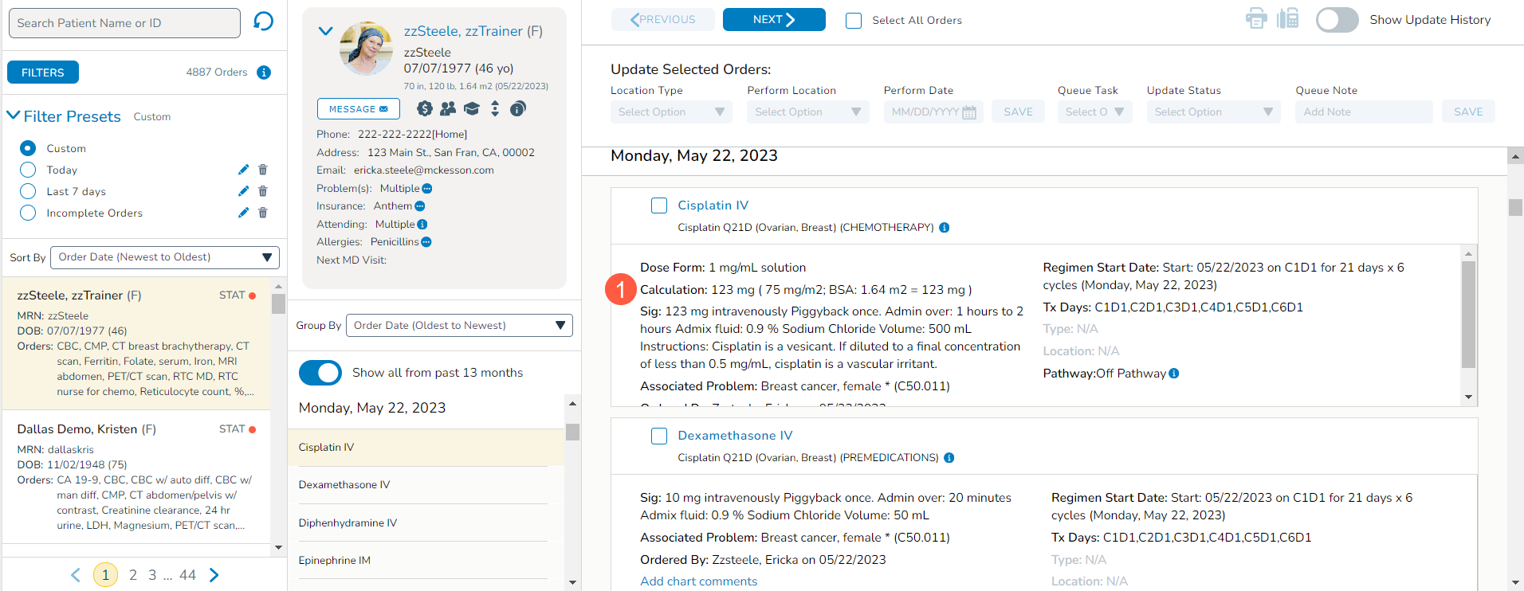Image resolution: width=1524 pixels, height=591 pixels.
Task: Delete the Incomplete Orders preset with its trash icon
Action: pos(263,213)
